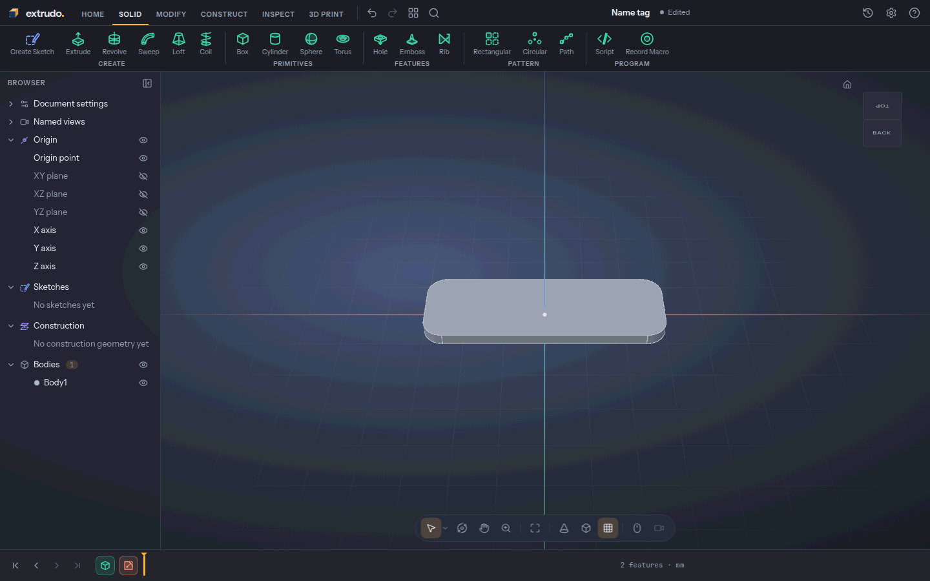The image size is (930, 581).
Task: Select the Create Sketch tool
Action: [x=32, y=44]
